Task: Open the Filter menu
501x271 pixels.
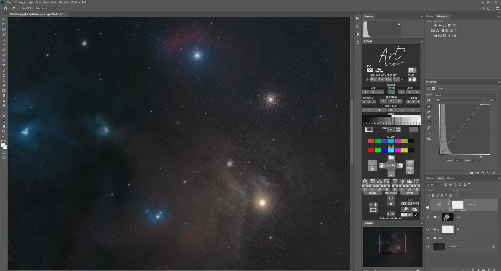Action: click(x=54, y=2)
